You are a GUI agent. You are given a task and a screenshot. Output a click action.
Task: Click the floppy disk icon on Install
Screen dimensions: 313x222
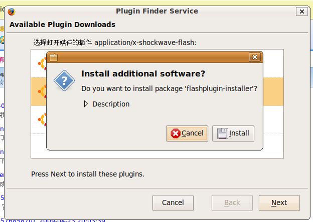[223, 133]
